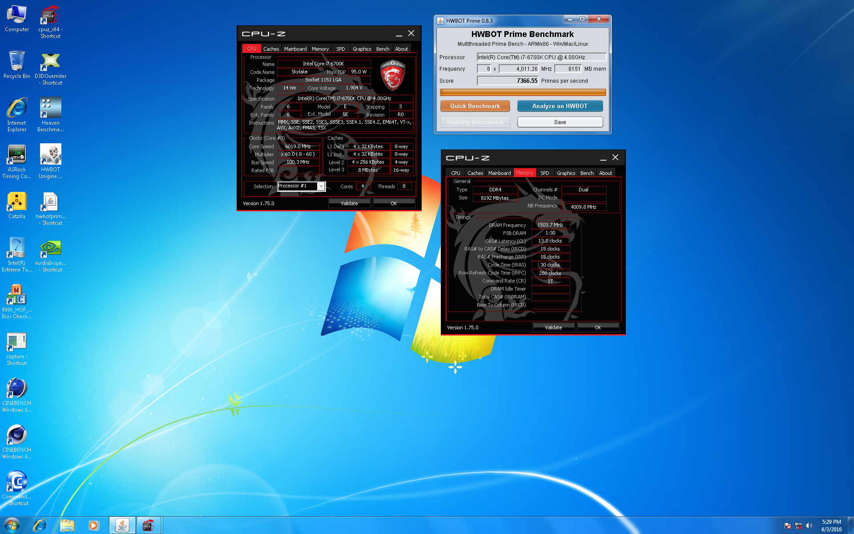854x534 pixels.
Task: Click Show Desktop strip at taskbar end
Action: coord(850,526)
